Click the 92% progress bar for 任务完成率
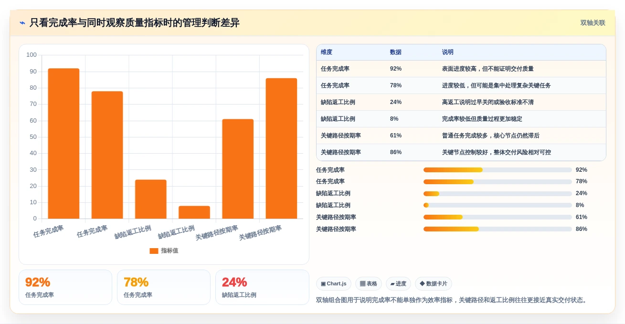Screen dimensions: 625x324 click(498, 170)
